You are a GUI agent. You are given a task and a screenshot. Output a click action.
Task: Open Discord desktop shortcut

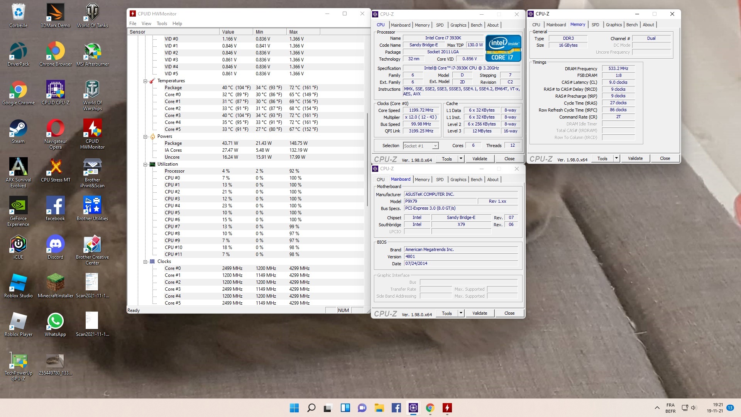pos(56,247)
